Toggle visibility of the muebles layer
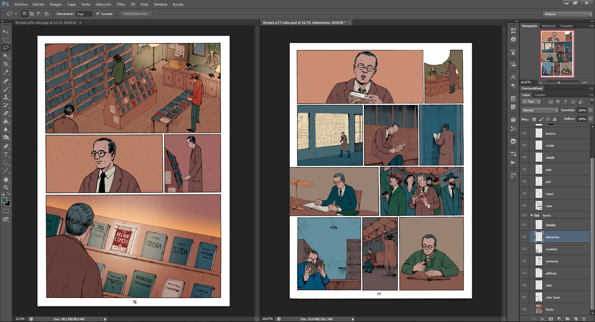Viewport: 595px width, 322px height. pos(524,249)
